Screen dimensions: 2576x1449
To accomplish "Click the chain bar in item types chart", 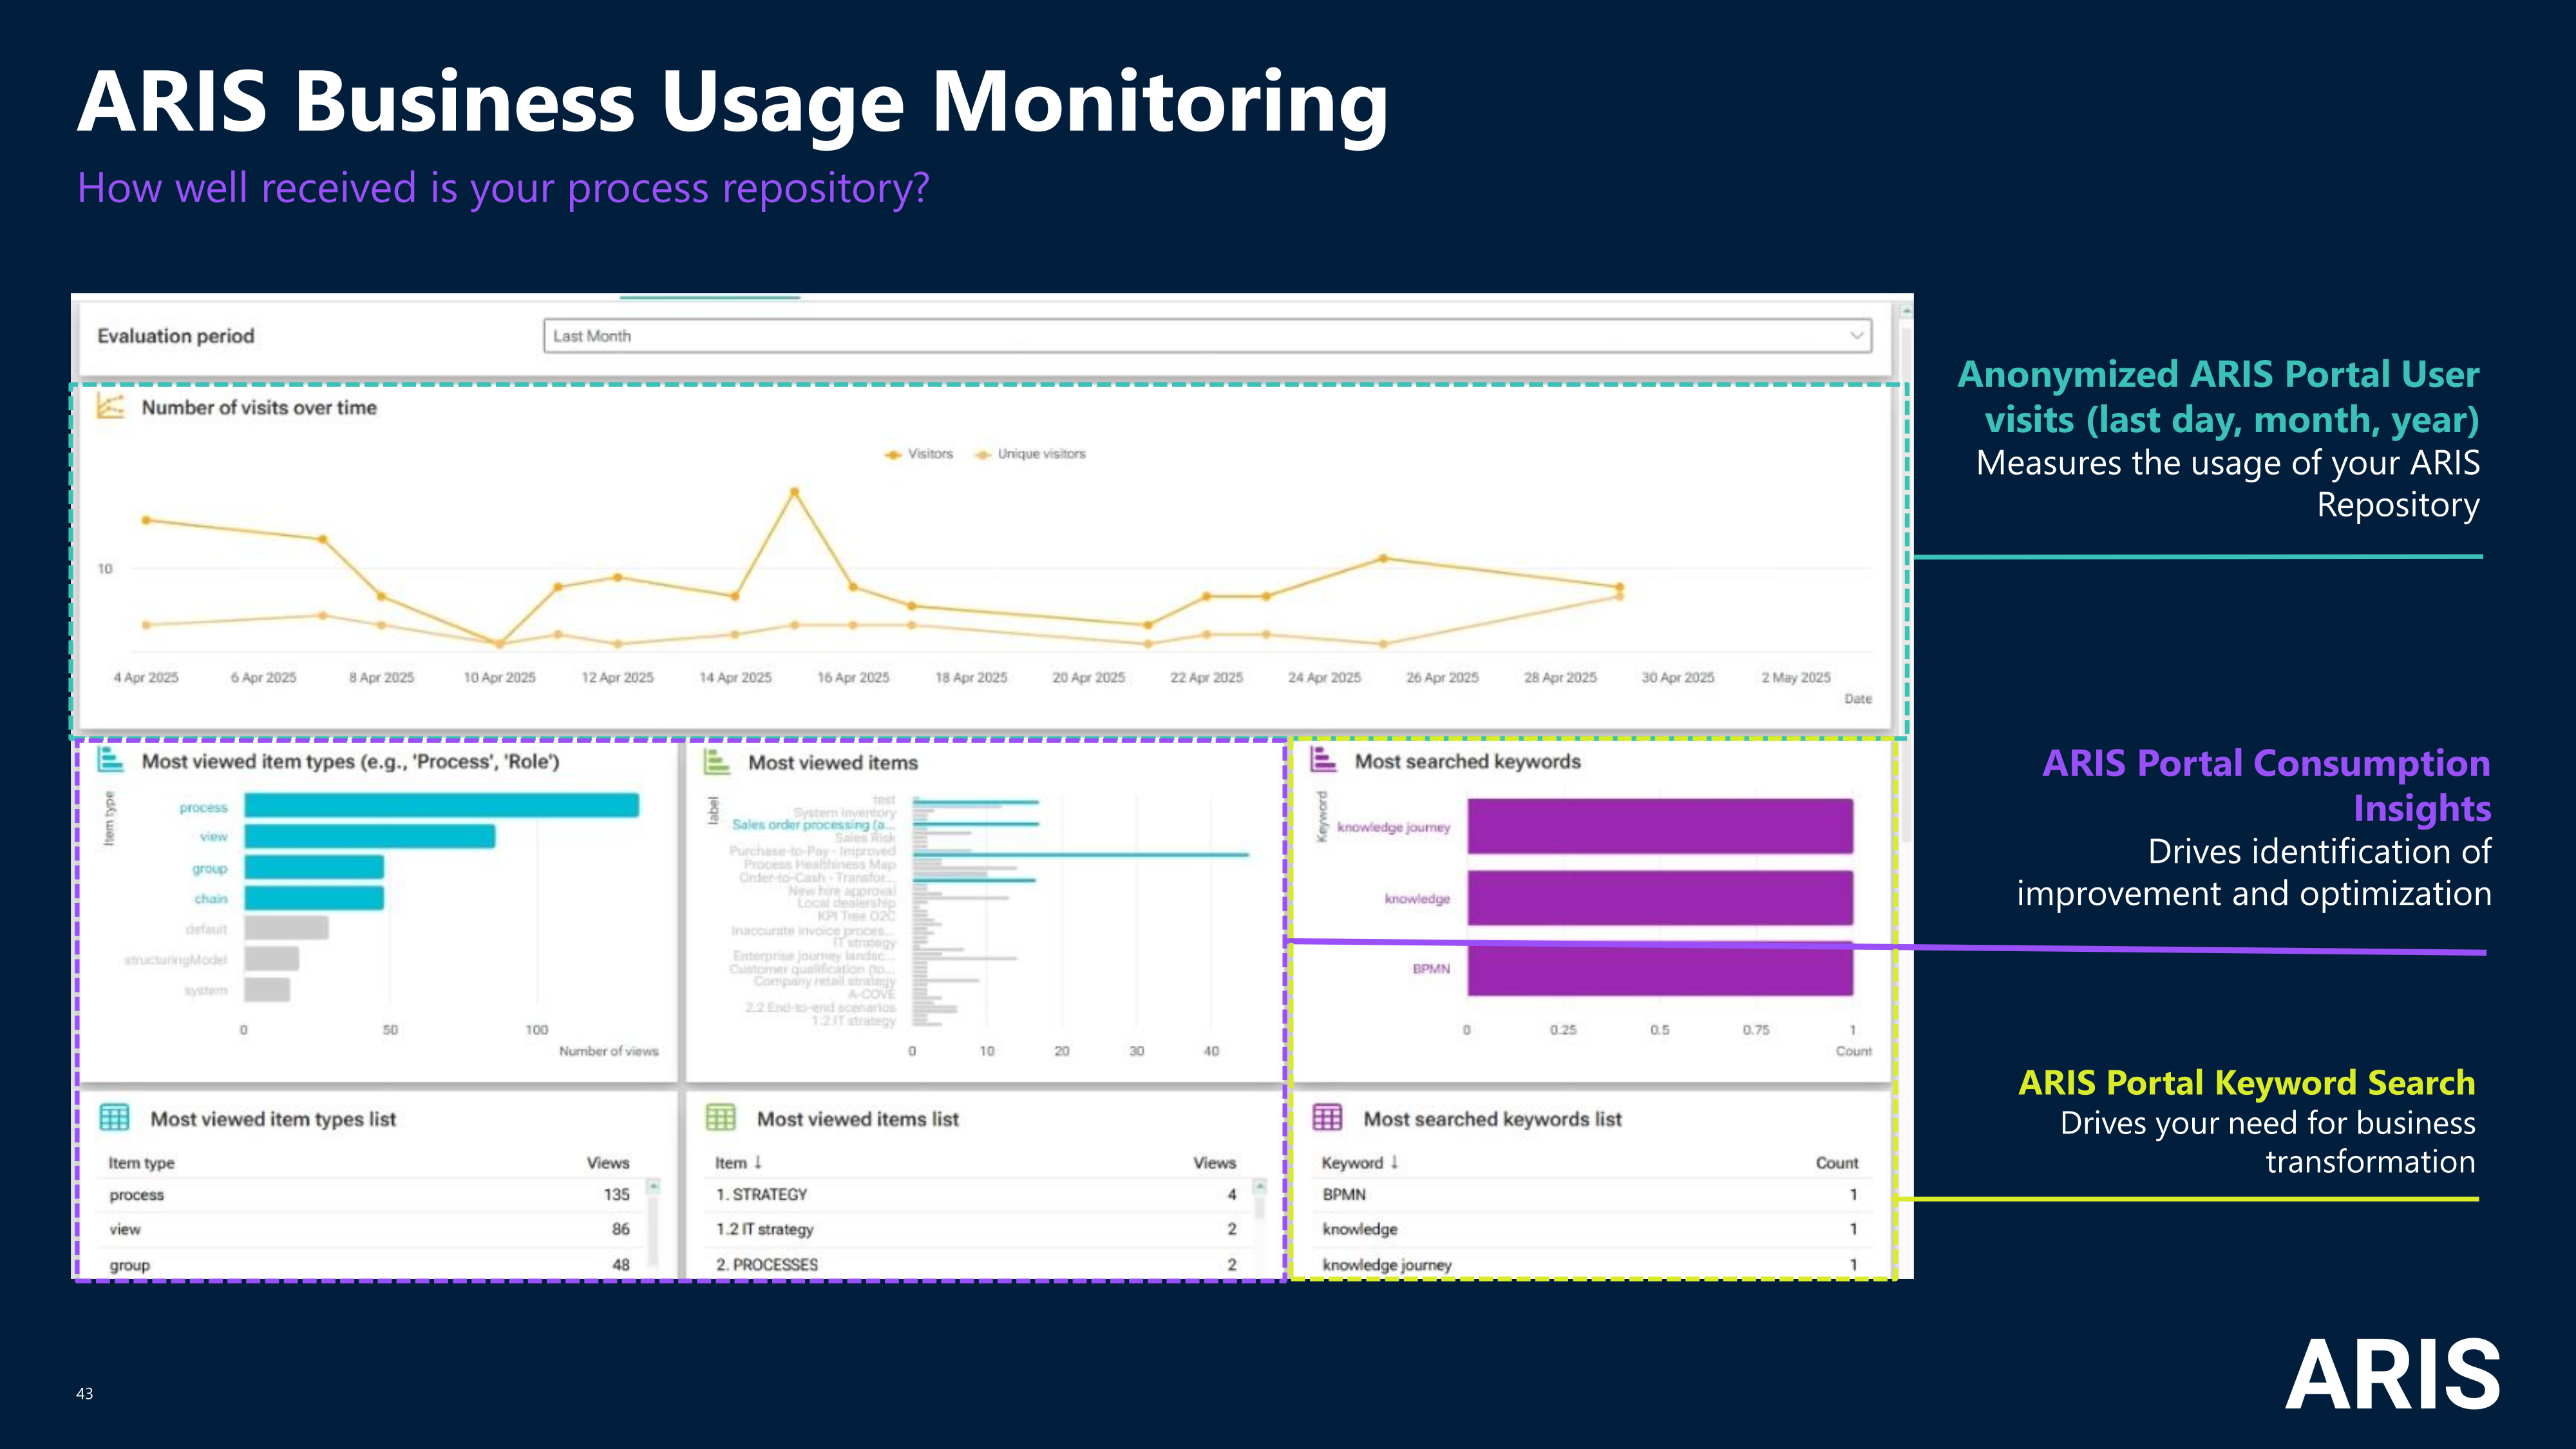I will coord(314,898).
